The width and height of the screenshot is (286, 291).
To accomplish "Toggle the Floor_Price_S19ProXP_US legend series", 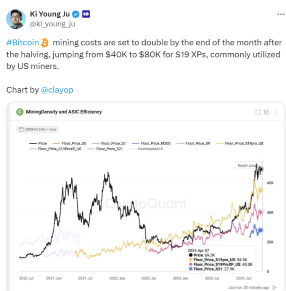I will coord(55,149).
